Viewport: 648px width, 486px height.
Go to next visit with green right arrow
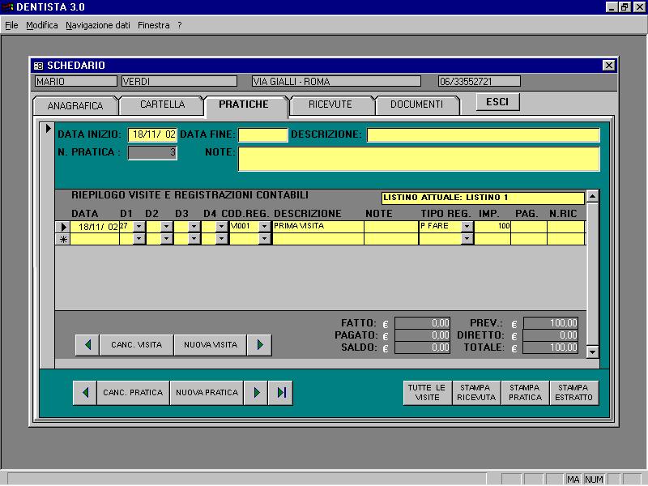click(x=259, y=345)
